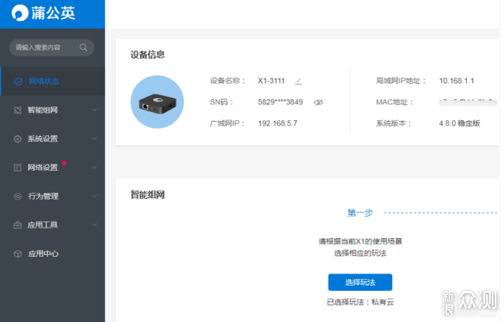Viewport: 504px width, 322px height.
Task: Expand the 系统设置 chevron
Action: tap(94, 139)
